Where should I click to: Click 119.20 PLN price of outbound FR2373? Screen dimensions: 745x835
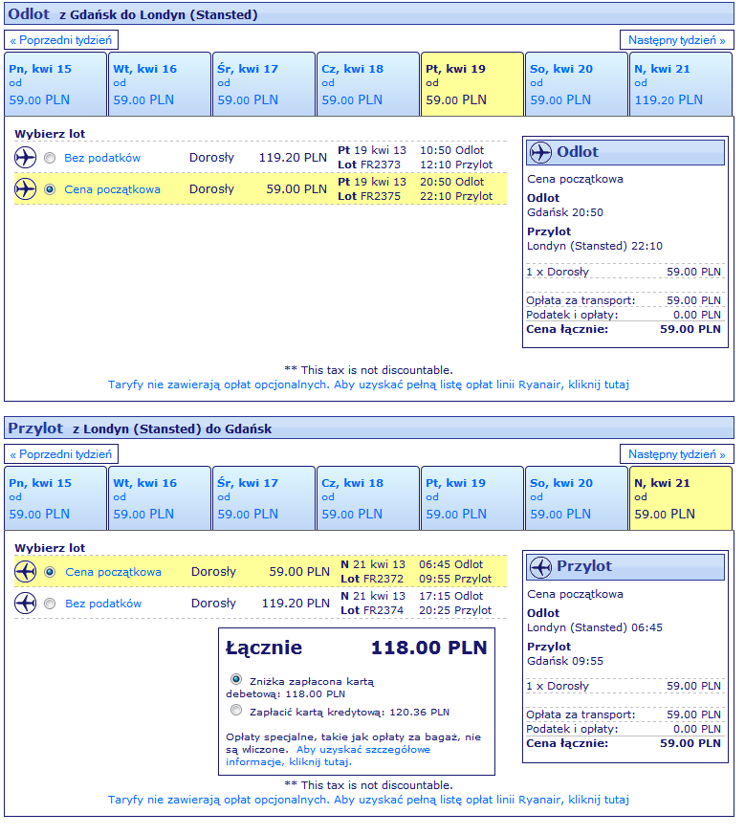tap(293, 158)
